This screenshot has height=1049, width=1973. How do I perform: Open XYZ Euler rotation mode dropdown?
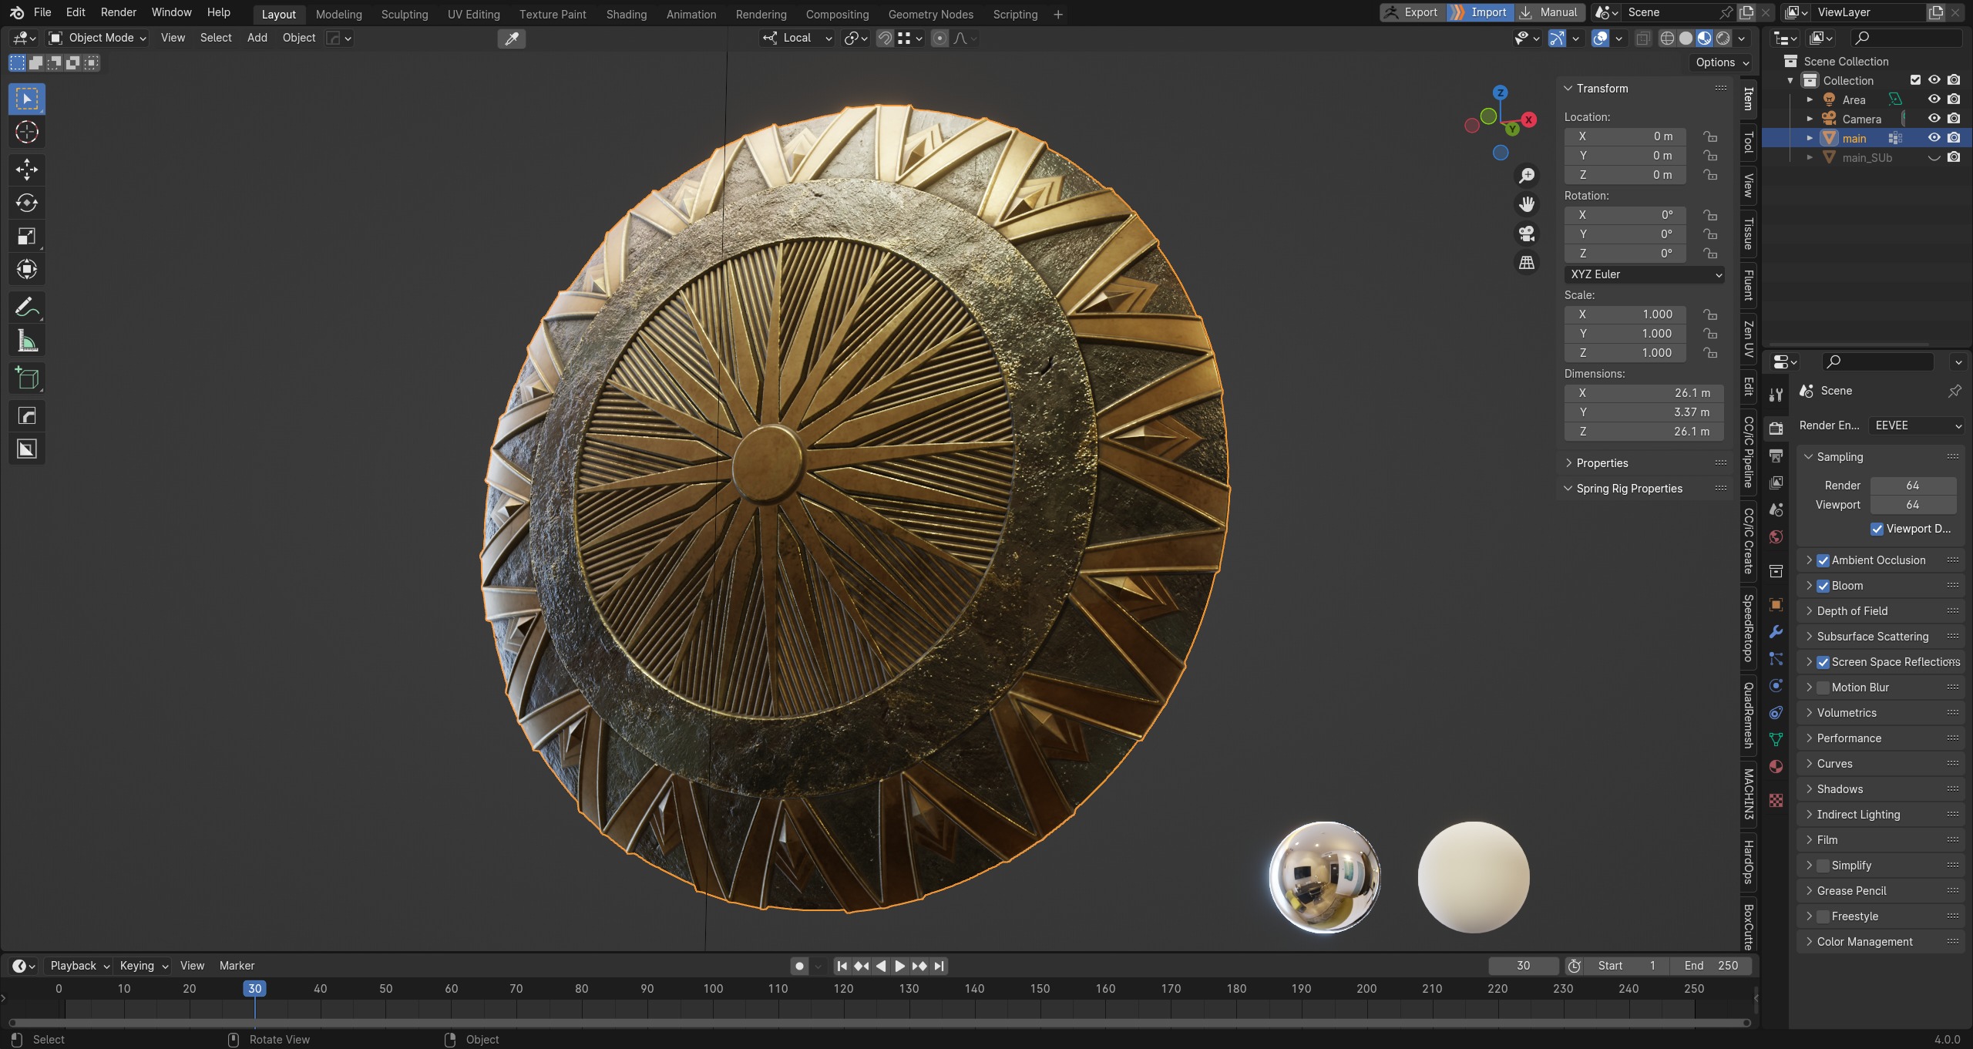coord(1644,274)
